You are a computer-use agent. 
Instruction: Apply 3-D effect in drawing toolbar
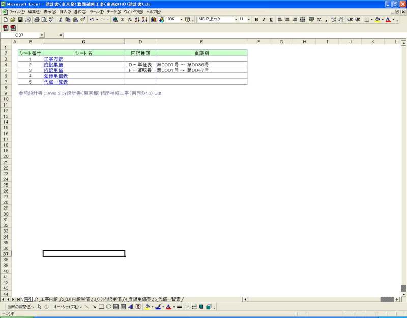(x=209, y=307)
